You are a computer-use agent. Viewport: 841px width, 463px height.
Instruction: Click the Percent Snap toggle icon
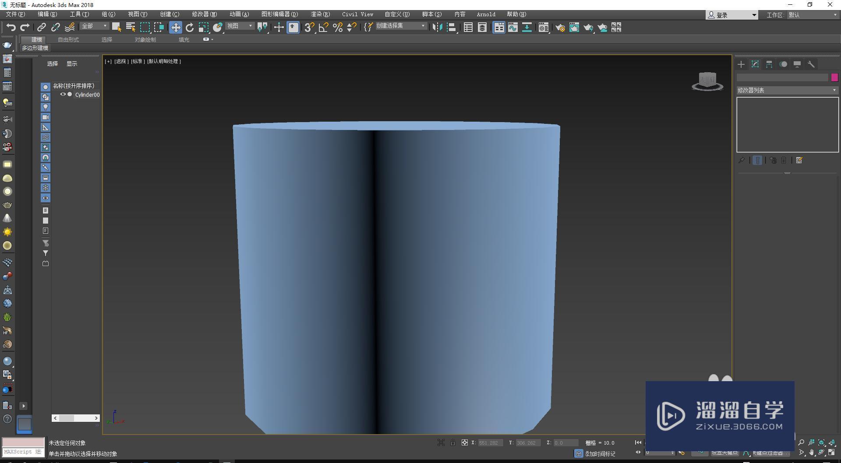(337, 28)
